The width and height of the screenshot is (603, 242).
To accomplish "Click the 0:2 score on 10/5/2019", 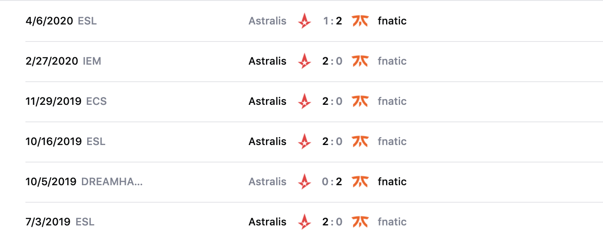I will point(332,182).
